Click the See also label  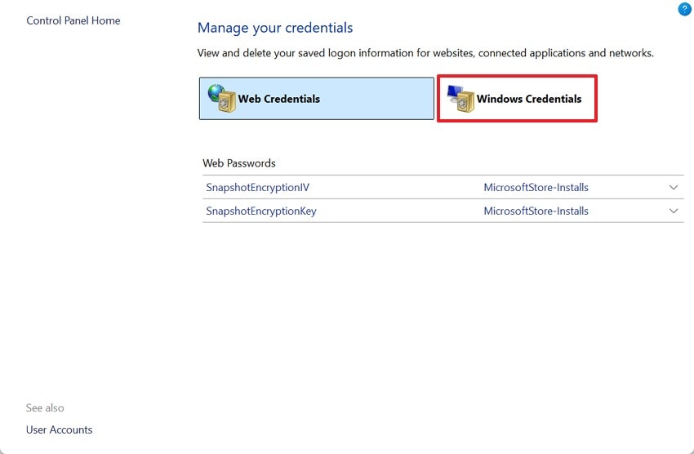(45, 407)
